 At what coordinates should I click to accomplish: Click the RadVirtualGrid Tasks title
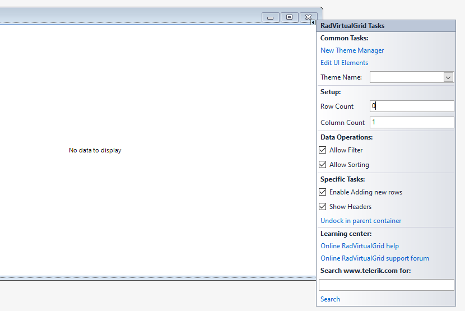352,26
